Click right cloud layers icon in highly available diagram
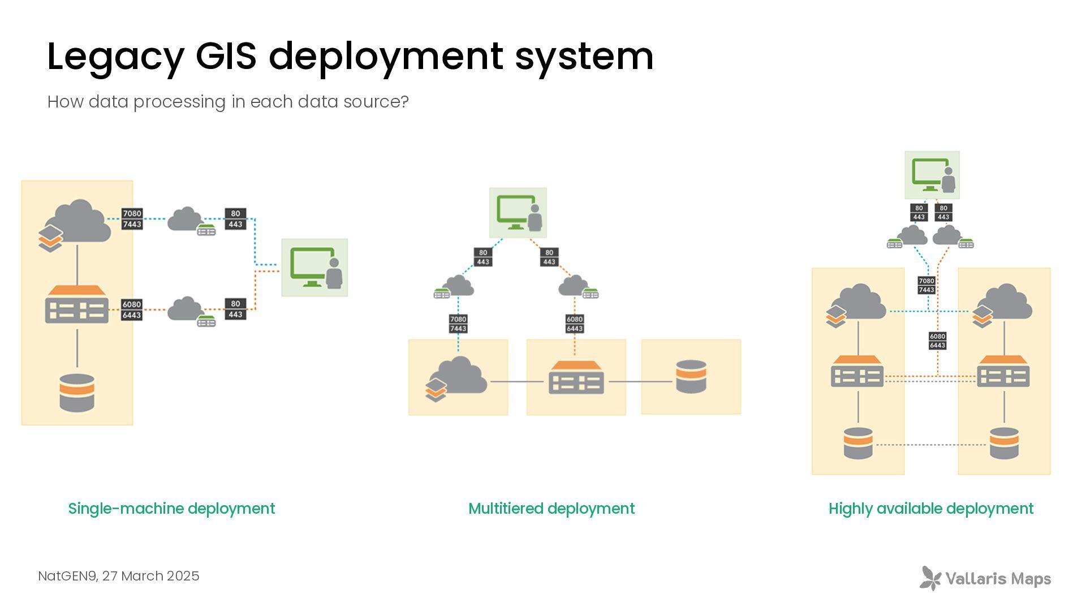 click(x=1002, y=305)
